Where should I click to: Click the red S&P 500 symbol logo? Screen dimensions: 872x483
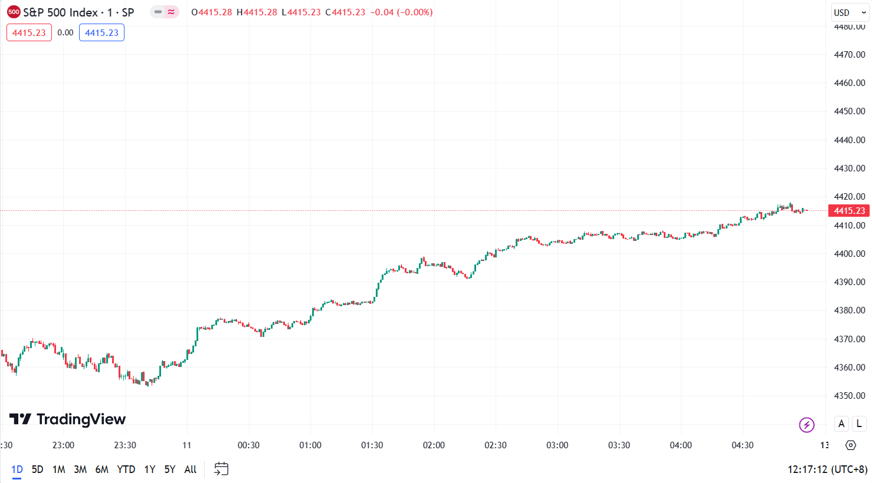(13, 12)
